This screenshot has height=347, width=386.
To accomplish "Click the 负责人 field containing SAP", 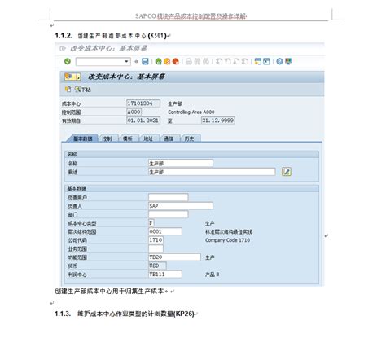I will 181,206.
